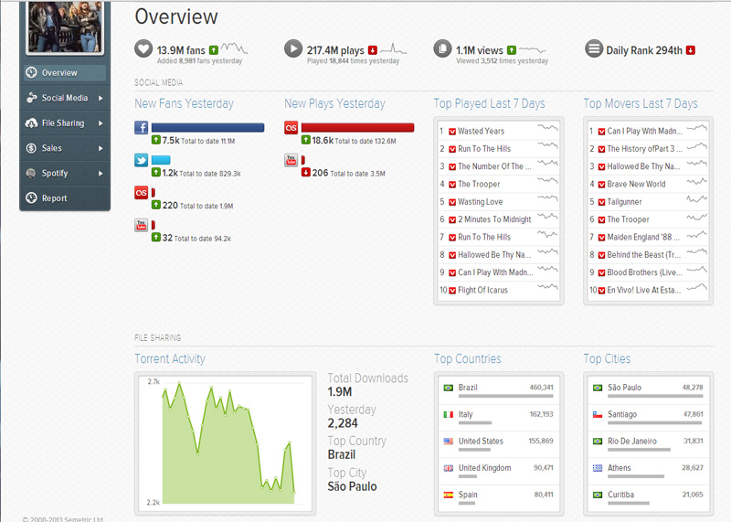731x522 pixels.
Task: Expand the Spotify sidebar submenu arrow
Action: [101, 174]
